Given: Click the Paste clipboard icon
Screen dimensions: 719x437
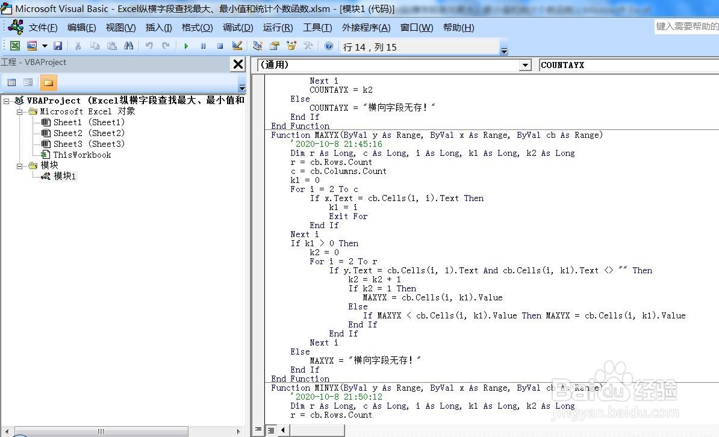Looking at the screenshot, I should [x=112, y=46].
